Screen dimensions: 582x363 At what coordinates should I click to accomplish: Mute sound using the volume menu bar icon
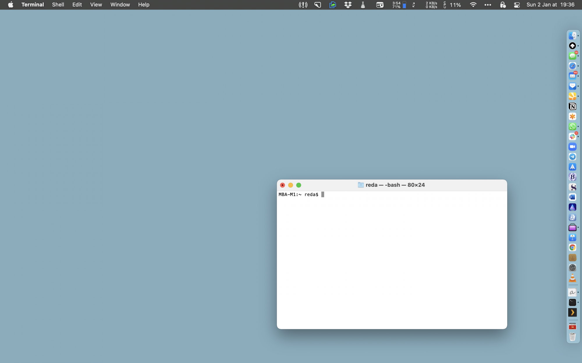click(x=303, y=5)
